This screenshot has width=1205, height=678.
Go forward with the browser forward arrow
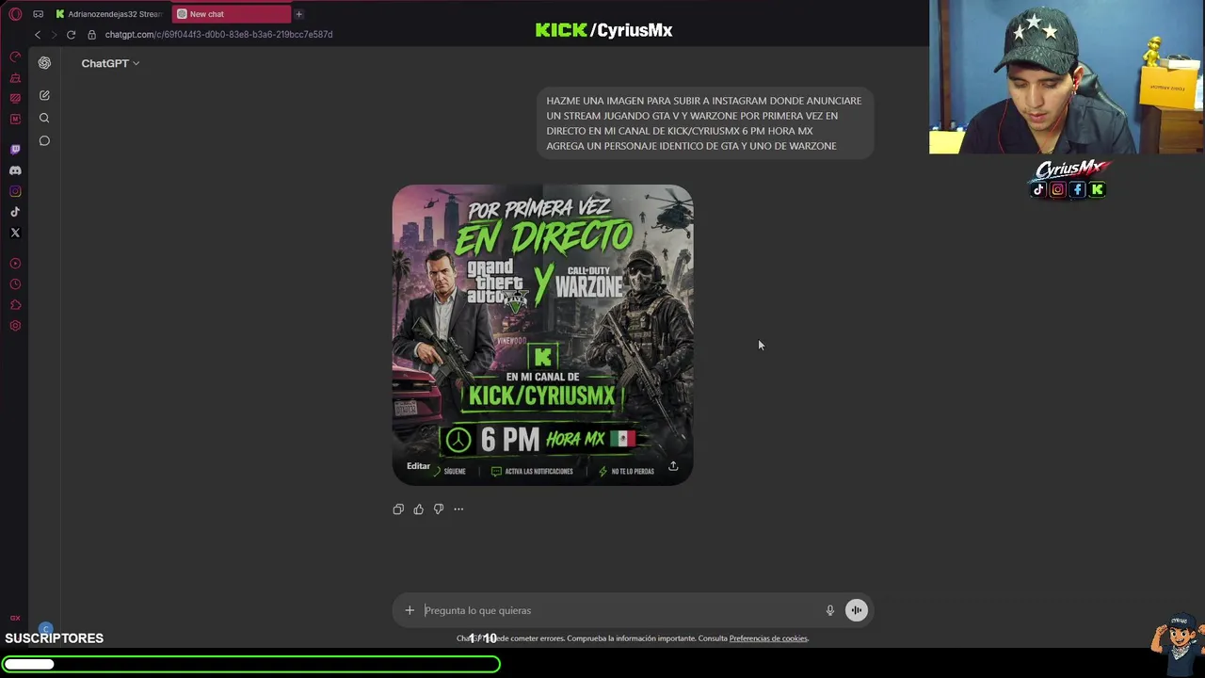(54, 35)
